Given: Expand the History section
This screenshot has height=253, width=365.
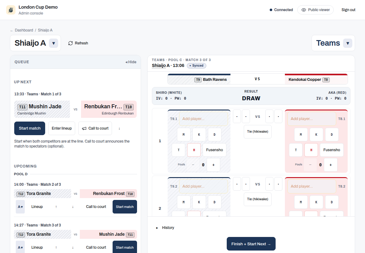Looking at the screenshot, I should coord(165,228).
